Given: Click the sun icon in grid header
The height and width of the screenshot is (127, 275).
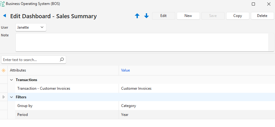Looking at the screenshot, I should pos(3,70).
